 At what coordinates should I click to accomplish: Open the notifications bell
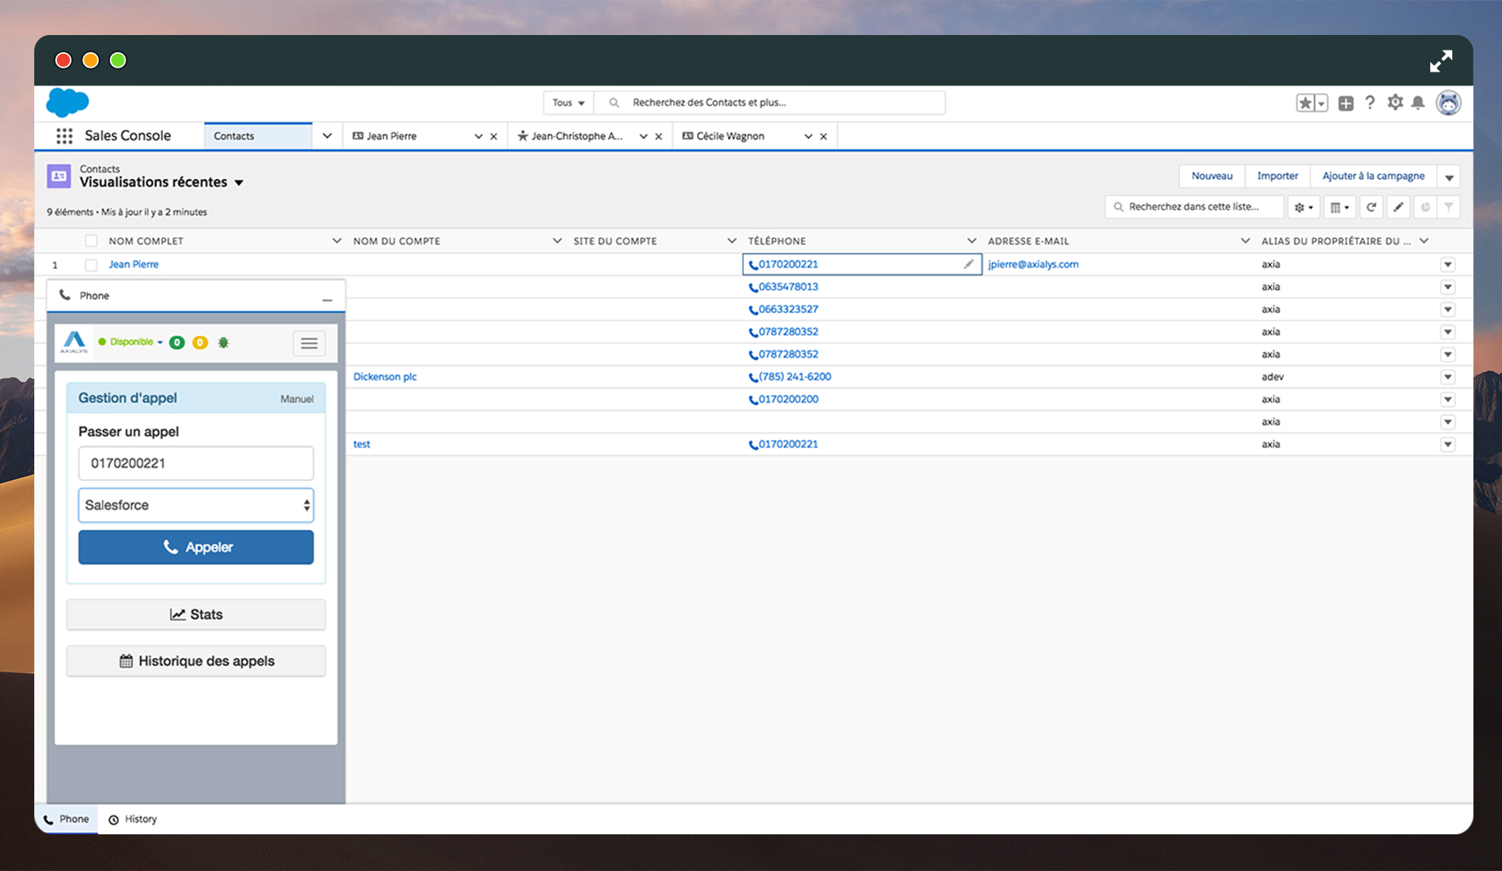tap(1418, 103)
